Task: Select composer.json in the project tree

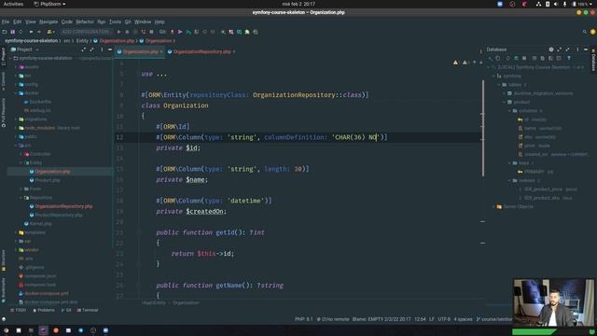Action: point(37,276)
